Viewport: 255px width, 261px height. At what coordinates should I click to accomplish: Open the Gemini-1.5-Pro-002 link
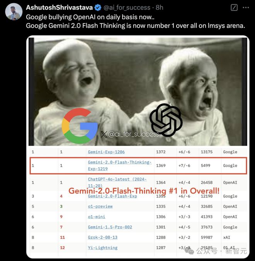(110, 227)
